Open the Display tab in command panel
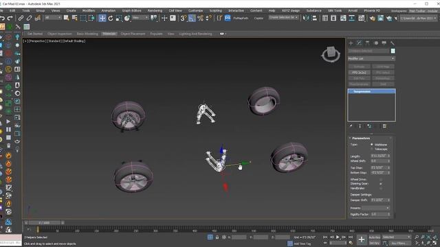Viewport: 440px width, 247px height. [384, 43]
